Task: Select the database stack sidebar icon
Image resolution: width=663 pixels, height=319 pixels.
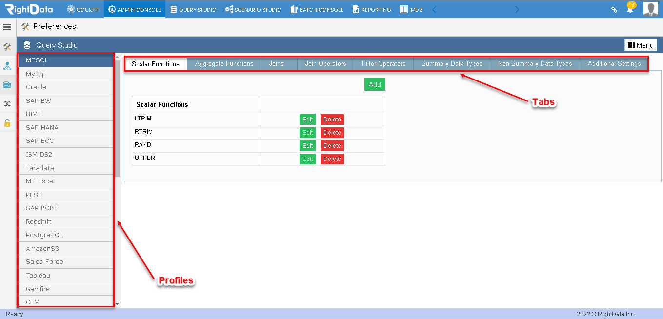Action: click(x=7, y=85)
